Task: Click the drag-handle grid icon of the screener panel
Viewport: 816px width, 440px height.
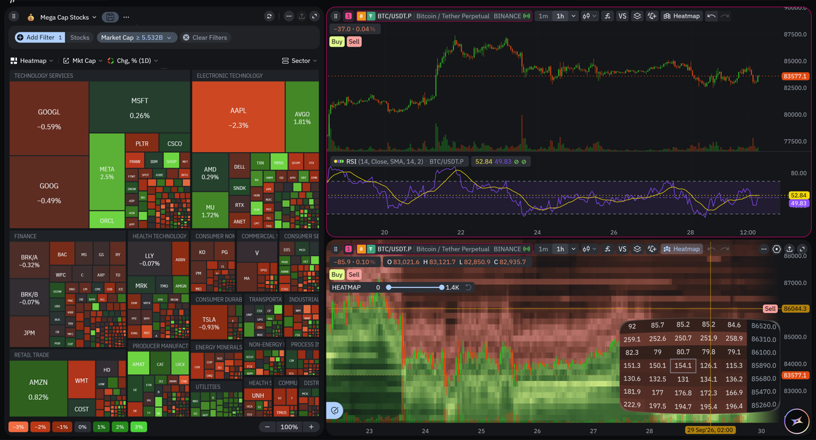Action: tap(13, 16)
